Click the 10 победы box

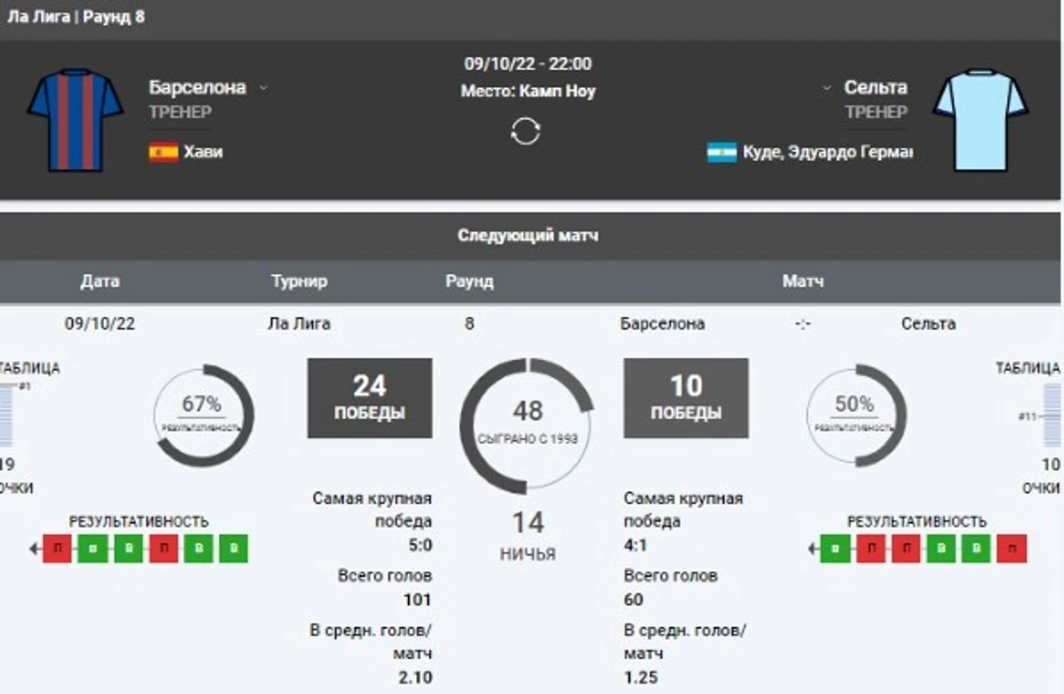pos(686,397)
